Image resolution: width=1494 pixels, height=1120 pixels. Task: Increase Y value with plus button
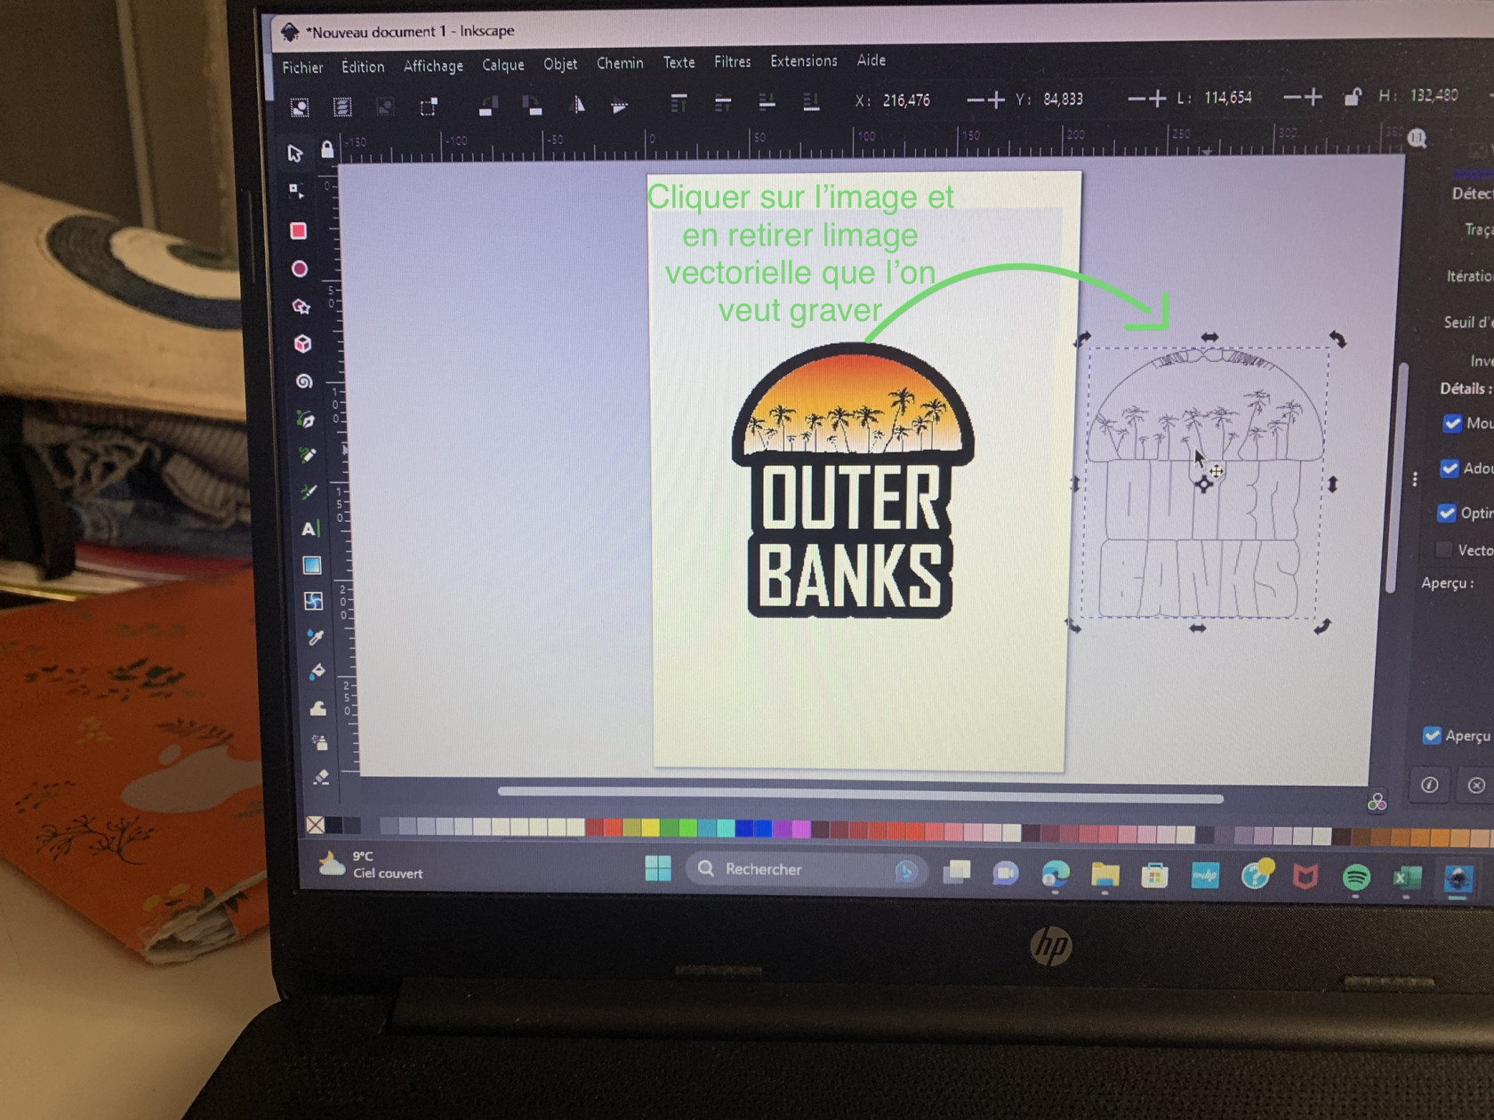click(x=1157, y=98)
